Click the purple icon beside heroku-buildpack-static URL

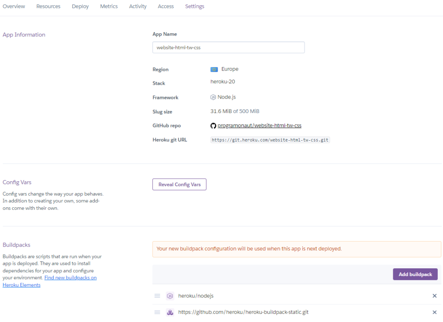170,312
